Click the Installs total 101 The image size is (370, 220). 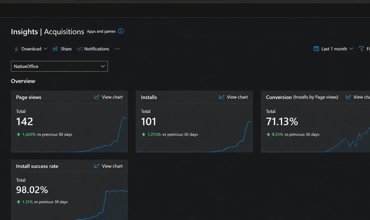point(149,122)
